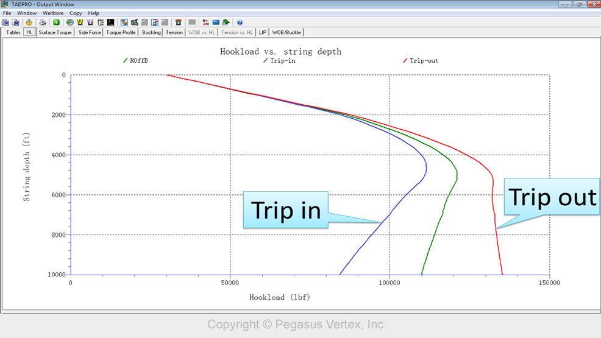Viewport: 601px width, 338px height.
Task: Click the Trip-in legend entry
Action: tap(279, 60)
